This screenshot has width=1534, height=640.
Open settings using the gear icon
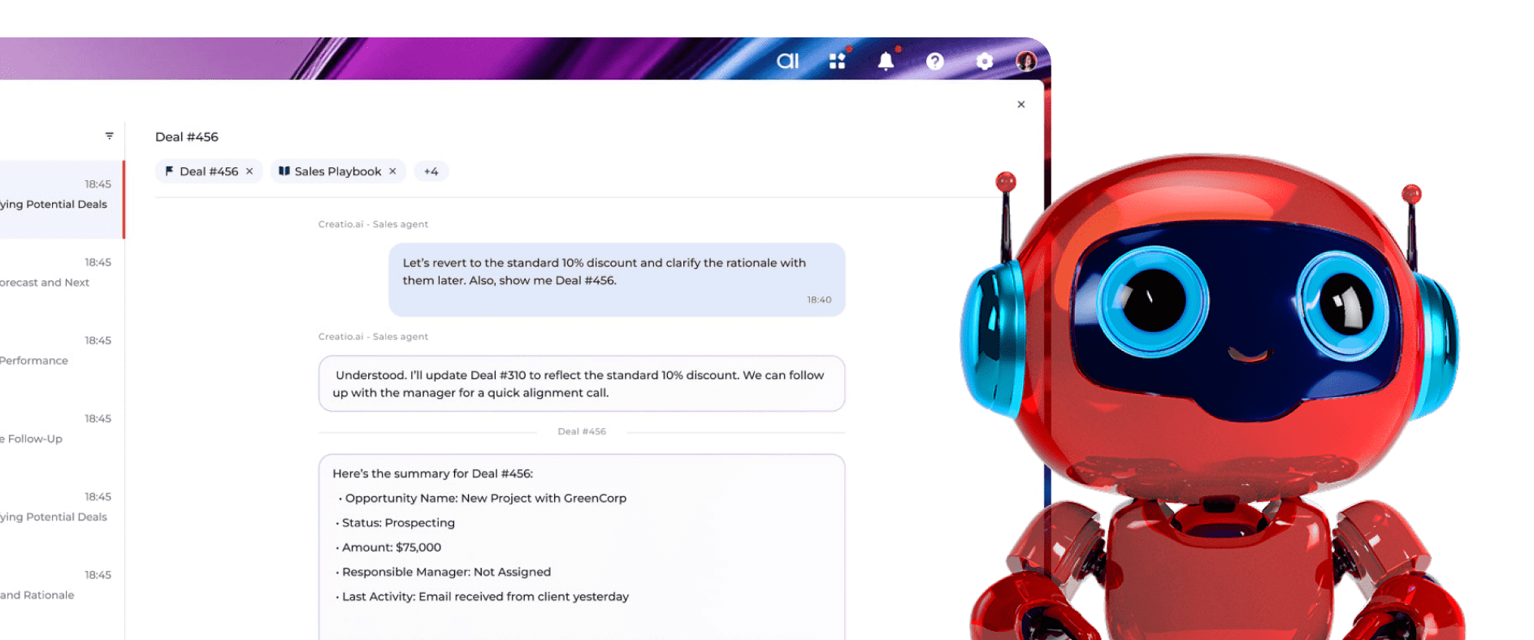(x=984, y=61)
